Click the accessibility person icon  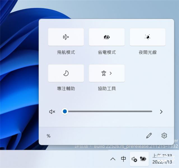coord(104,73)
